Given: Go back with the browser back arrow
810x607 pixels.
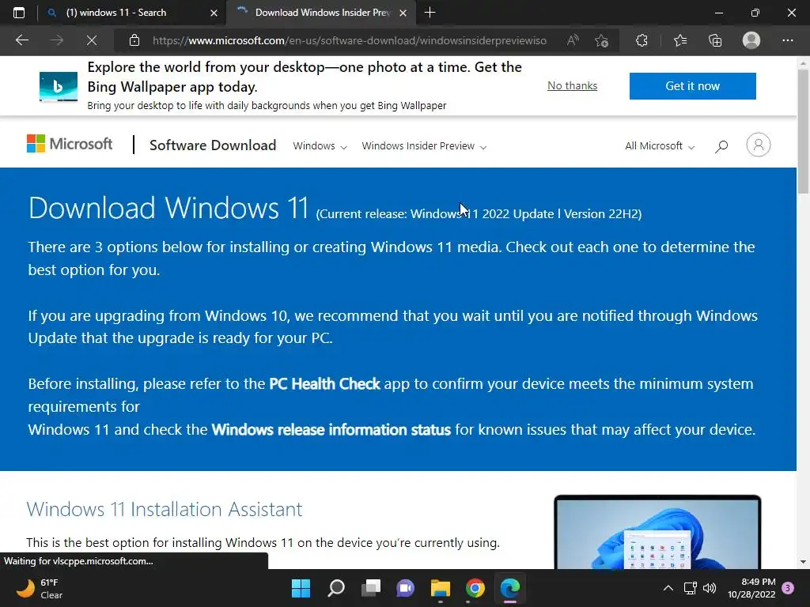Looking at the screenshot, I should point(21,40).
